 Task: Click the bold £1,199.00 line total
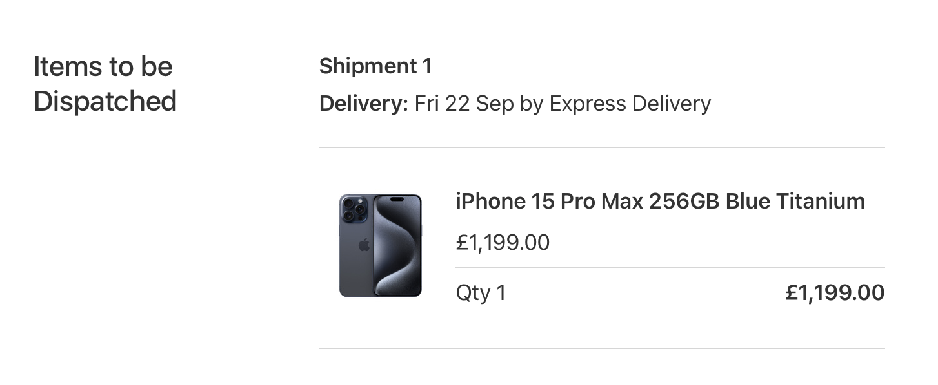click(834, 293)
